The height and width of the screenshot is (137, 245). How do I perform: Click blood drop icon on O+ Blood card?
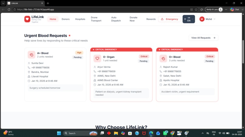click(163, 58)
